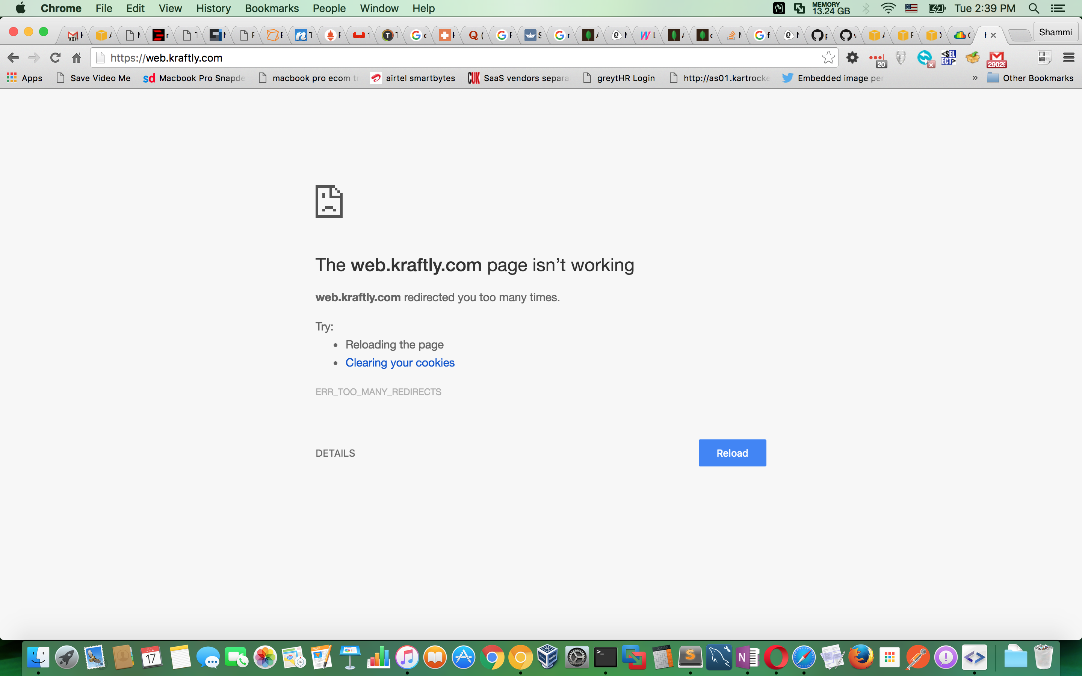Open the Macbook Pro Snapdeal bookmark
The width and height of the screenshot is (1082, 676).
[x=194, y=78]
